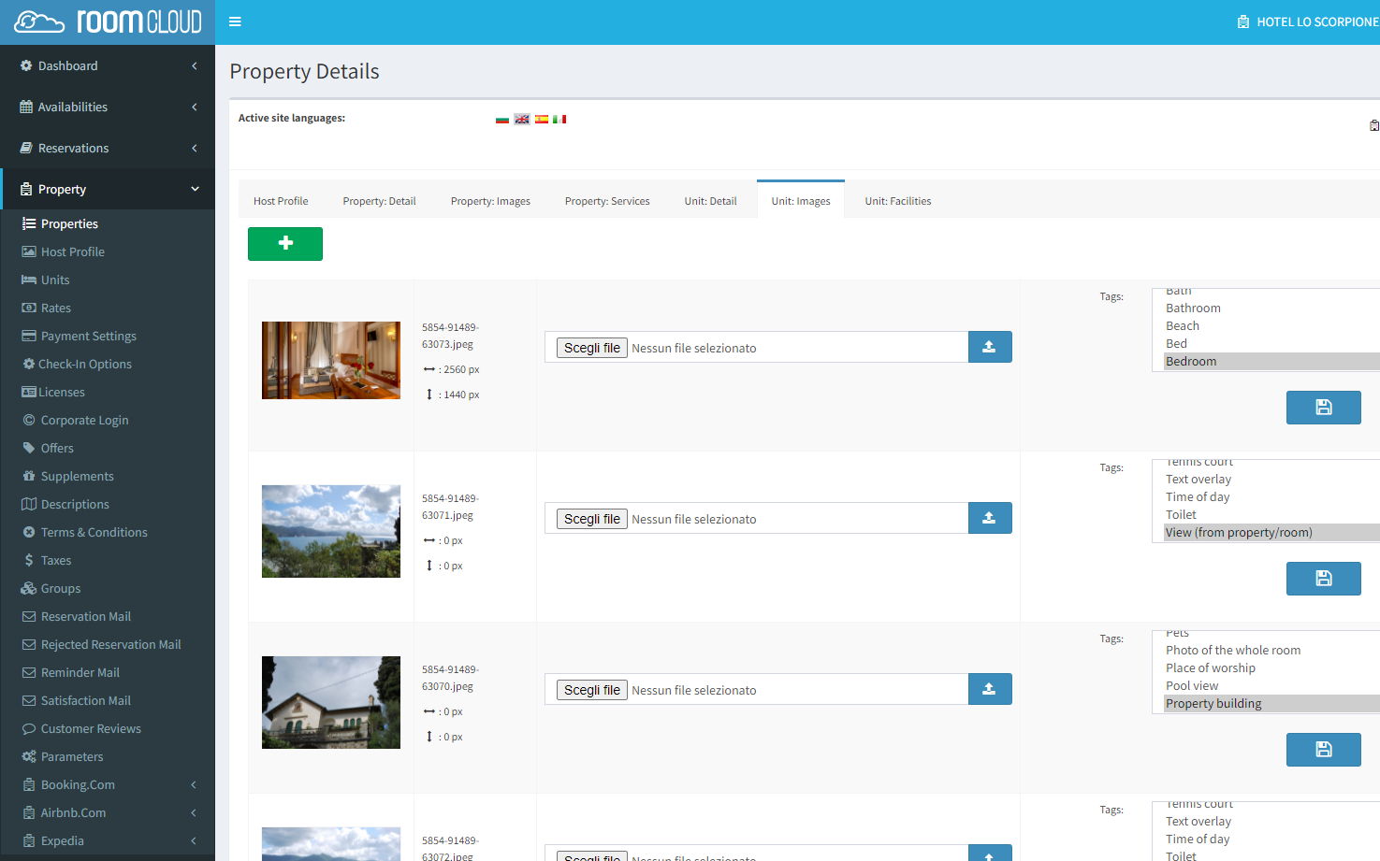
Task: Go to Customer Reviews page
Action: point(91,728)
